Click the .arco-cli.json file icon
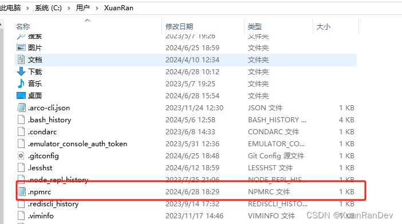The width and height of the screenshot is (402, 224). [21, 107]
